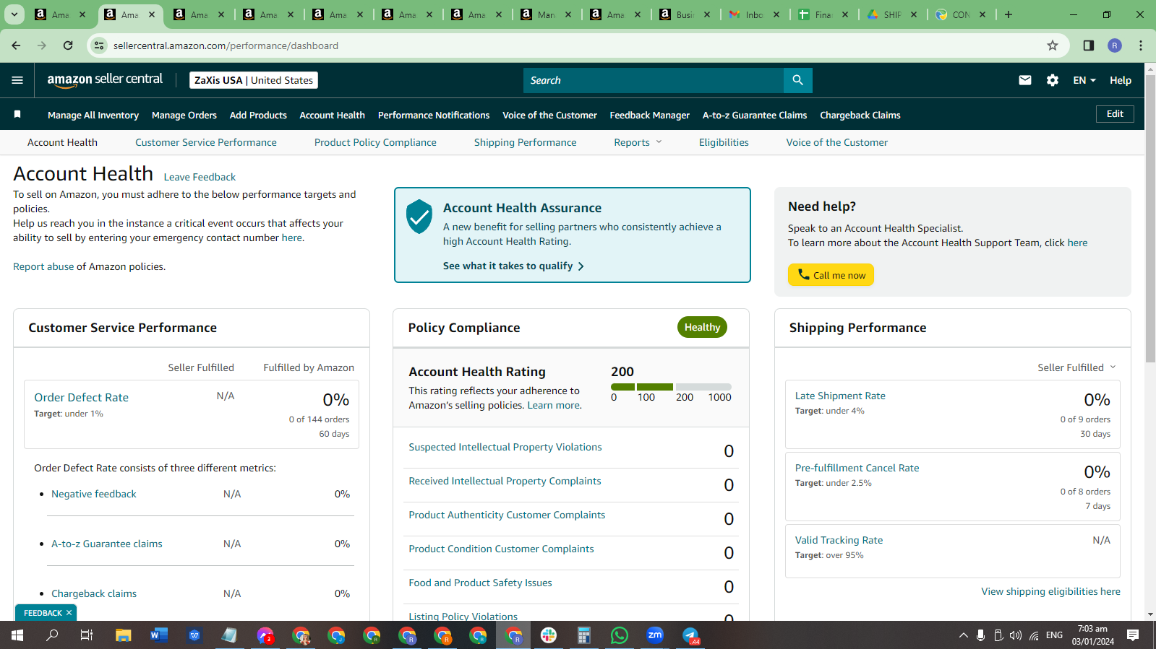Screen dimensions: 1156x649
Task: Show hidden system tray icons
Action: click(x=963, y=635)
